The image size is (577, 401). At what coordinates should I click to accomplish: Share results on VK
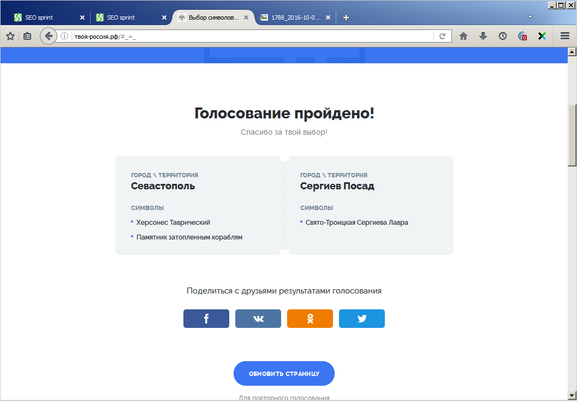pos(258,319)
